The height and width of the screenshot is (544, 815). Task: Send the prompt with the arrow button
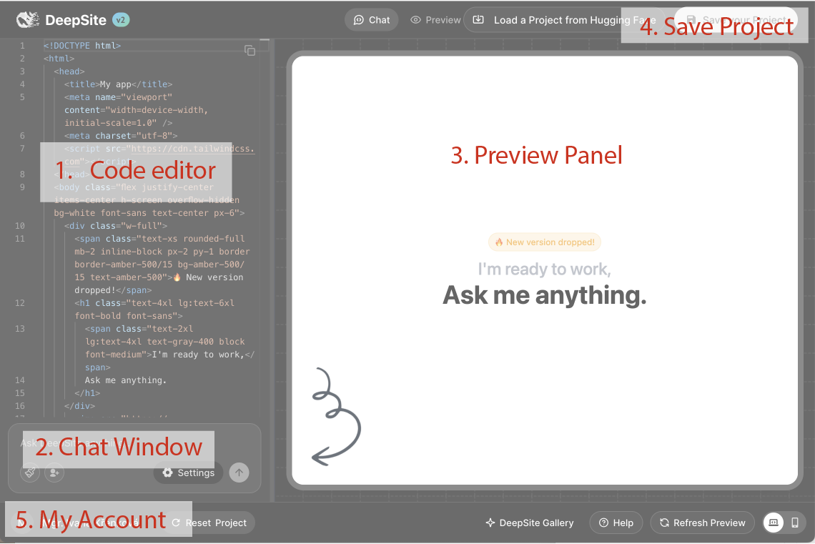click(x=239, y=473)
